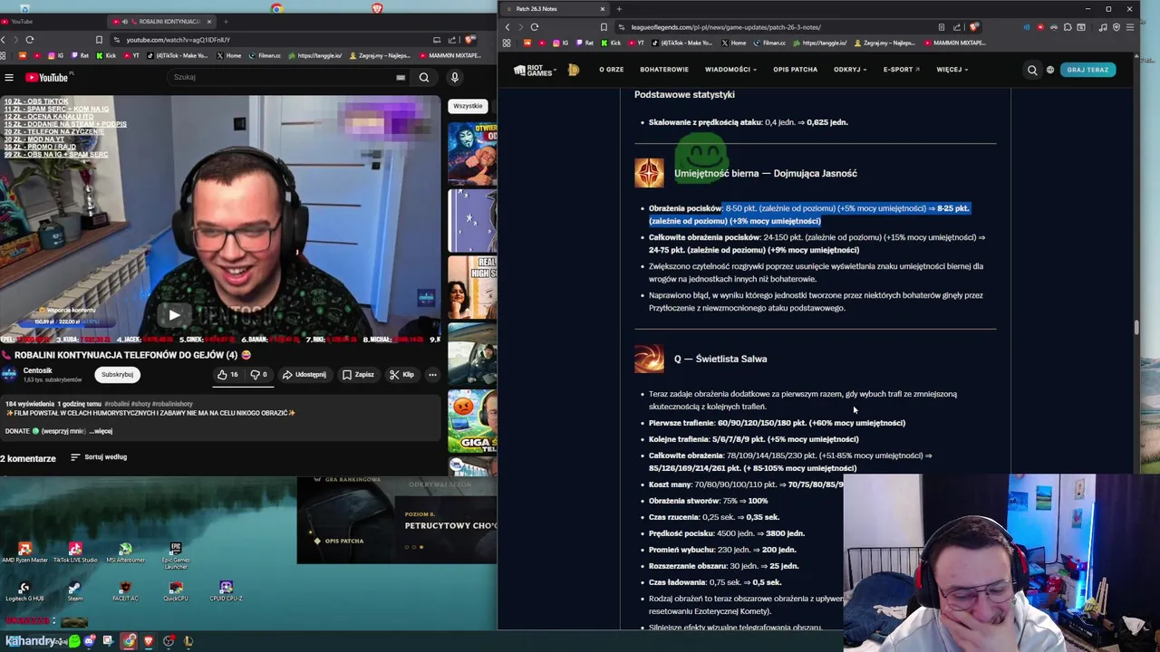Click League of Legends L icon
Image resolution: width=1160 pixels, height=652 pixels.
[x=574, y=70]
